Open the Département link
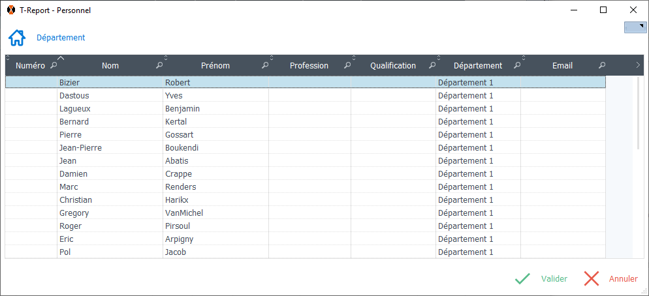Screen dimensions: 649x296 pos(61,38)
